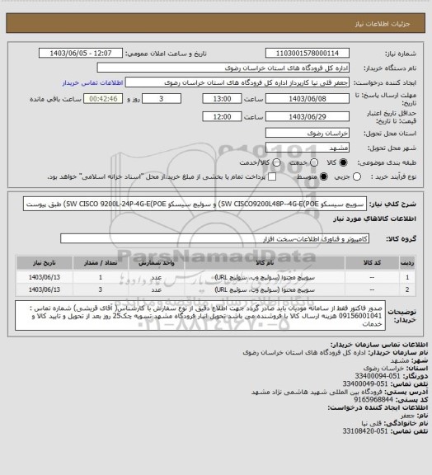Screen dimensions: 432x475
Task: Click the ردیف column header
Action: 407,263
